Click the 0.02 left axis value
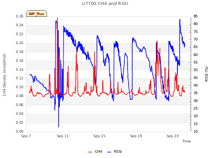Viewport: 211px width, 158px height. 20,122
